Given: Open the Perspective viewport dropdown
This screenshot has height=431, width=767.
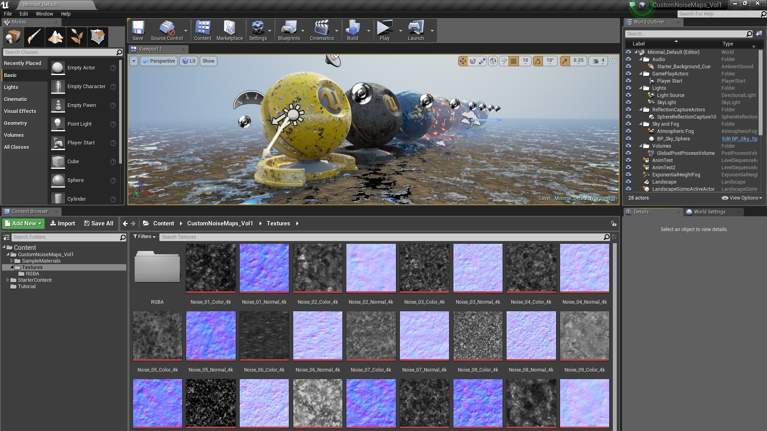Looking at the screenshot, I should [x=159, y=61].
